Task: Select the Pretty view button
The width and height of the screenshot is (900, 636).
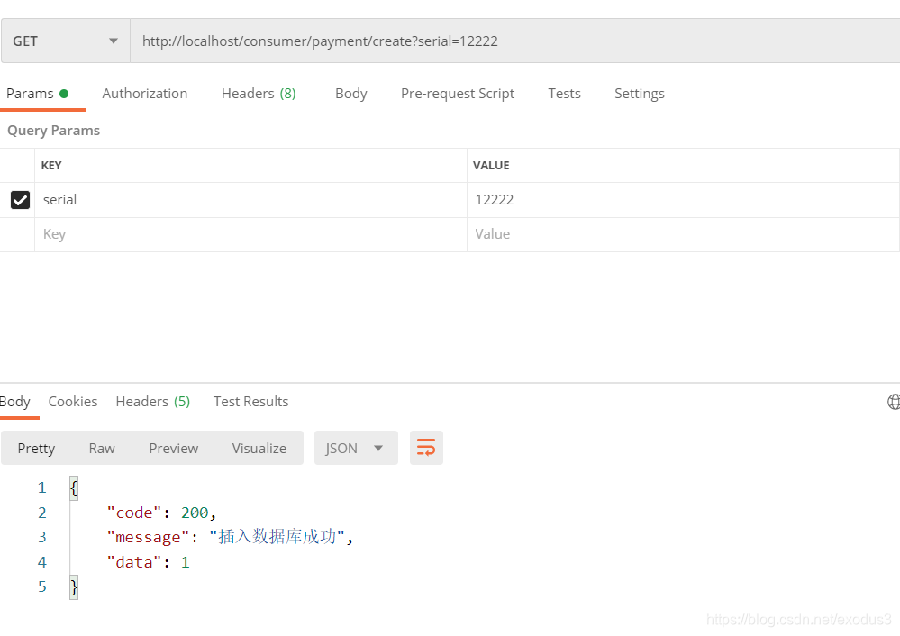Action: (x=36, y=448)
